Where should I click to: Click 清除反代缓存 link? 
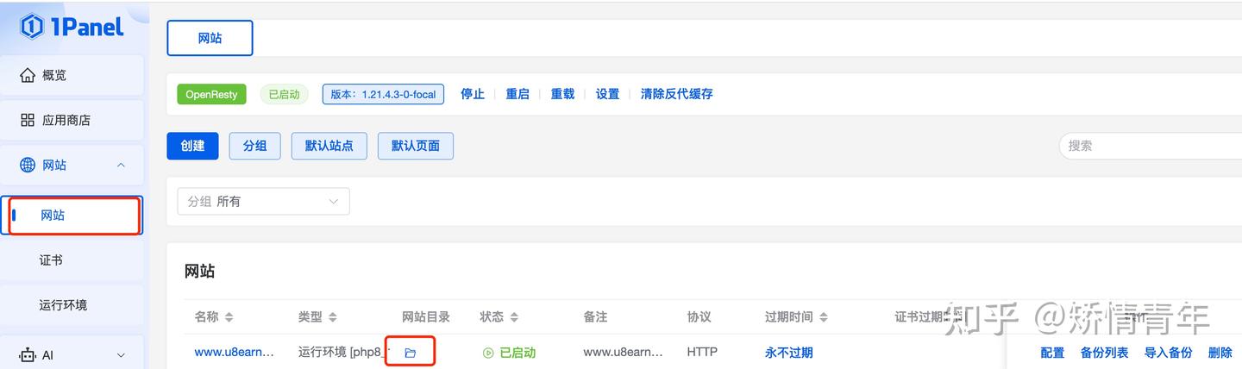point(676,94)
